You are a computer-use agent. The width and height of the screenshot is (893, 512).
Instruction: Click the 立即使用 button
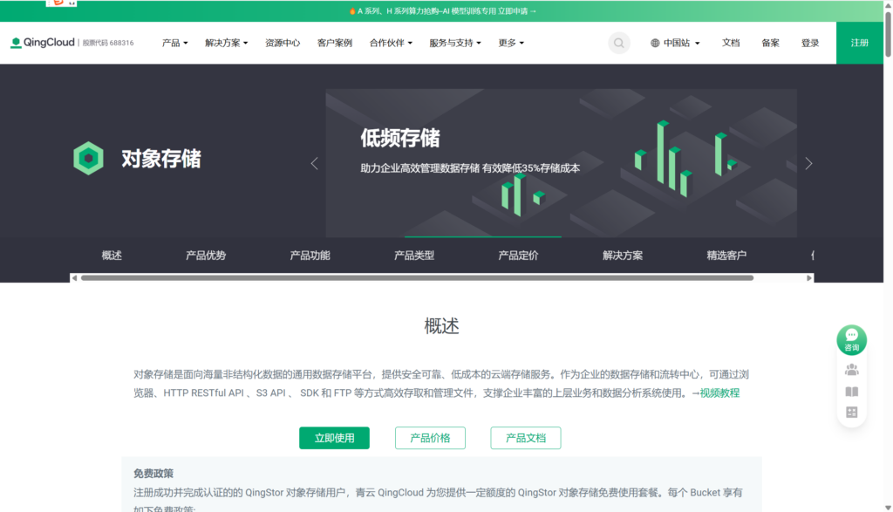tap(334, 438)
